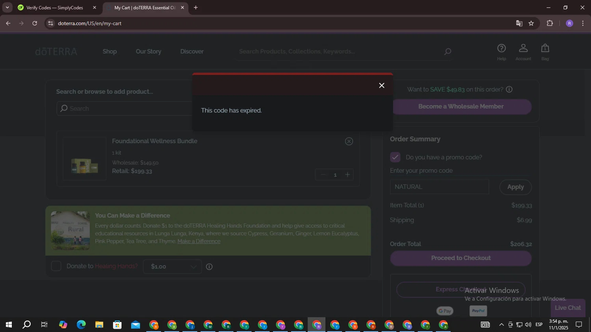Select the My Cart doTERRA tab
Screen dimensions: 591x332
pyautogui.click(x=145, y=7)
